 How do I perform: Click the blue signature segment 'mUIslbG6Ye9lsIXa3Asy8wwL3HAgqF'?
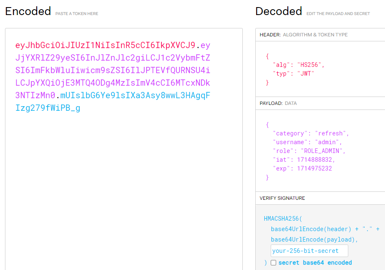(135, 95)
